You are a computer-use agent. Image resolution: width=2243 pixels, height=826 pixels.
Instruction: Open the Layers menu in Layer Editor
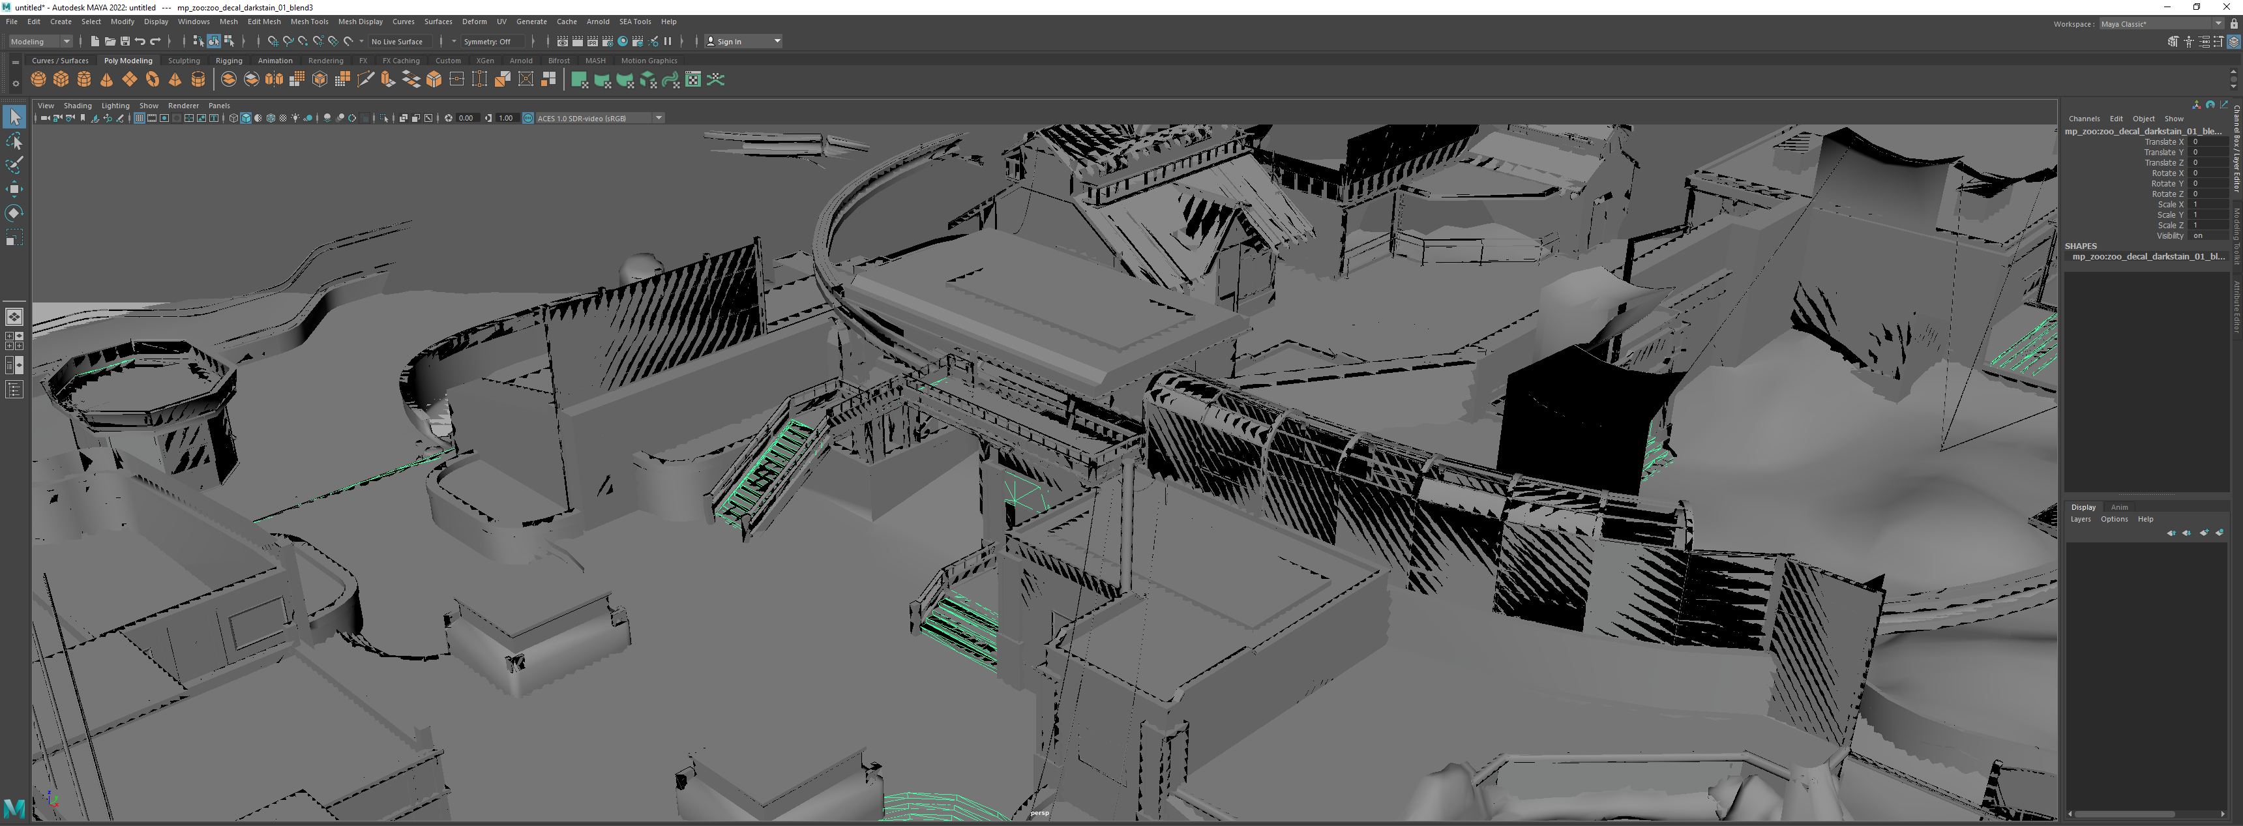pos(2080,519)
